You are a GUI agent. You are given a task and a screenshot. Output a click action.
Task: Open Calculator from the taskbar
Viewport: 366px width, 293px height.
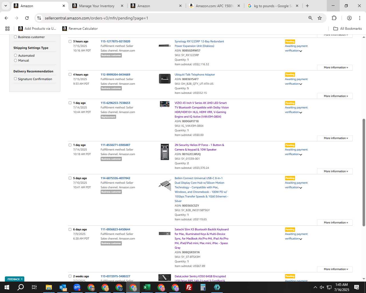pyautogui.click(x=203, y=287)
